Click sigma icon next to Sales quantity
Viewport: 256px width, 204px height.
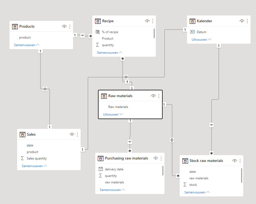[x=22, y=158]
